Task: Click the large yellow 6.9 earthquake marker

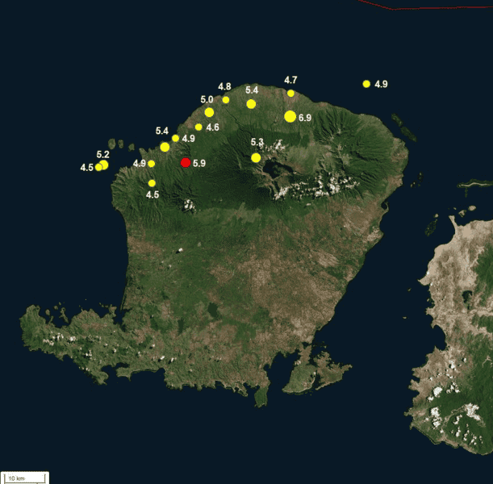Action: (290, 116)
